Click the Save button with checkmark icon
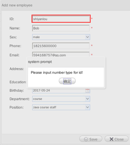 (91, 139)
